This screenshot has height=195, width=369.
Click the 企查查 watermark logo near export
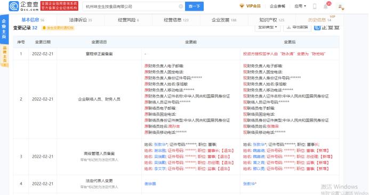click(x=327, y=27)
